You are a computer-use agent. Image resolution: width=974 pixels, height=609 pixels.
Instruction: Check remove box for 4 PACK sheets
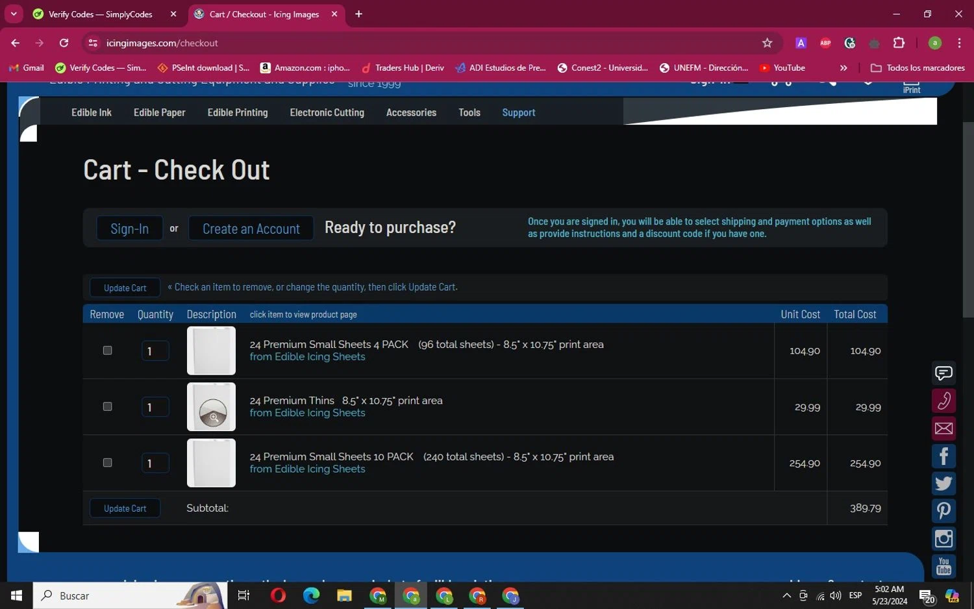[108, 351]
